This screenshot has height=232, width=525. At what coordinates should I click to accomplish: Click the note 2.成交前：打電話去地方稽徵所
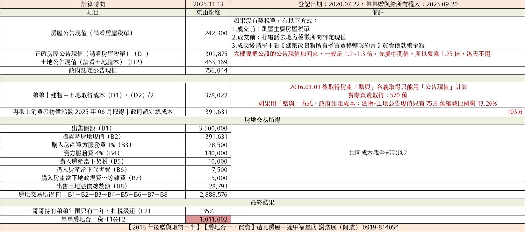(289, 37)
